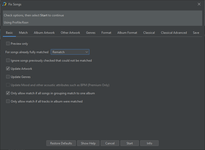205x150 pixels.
Task: Cancel the Fix Songs dialog
Action: 110,143
